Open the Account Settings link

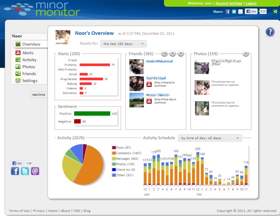pyautogui.click(x=229, y=3)
